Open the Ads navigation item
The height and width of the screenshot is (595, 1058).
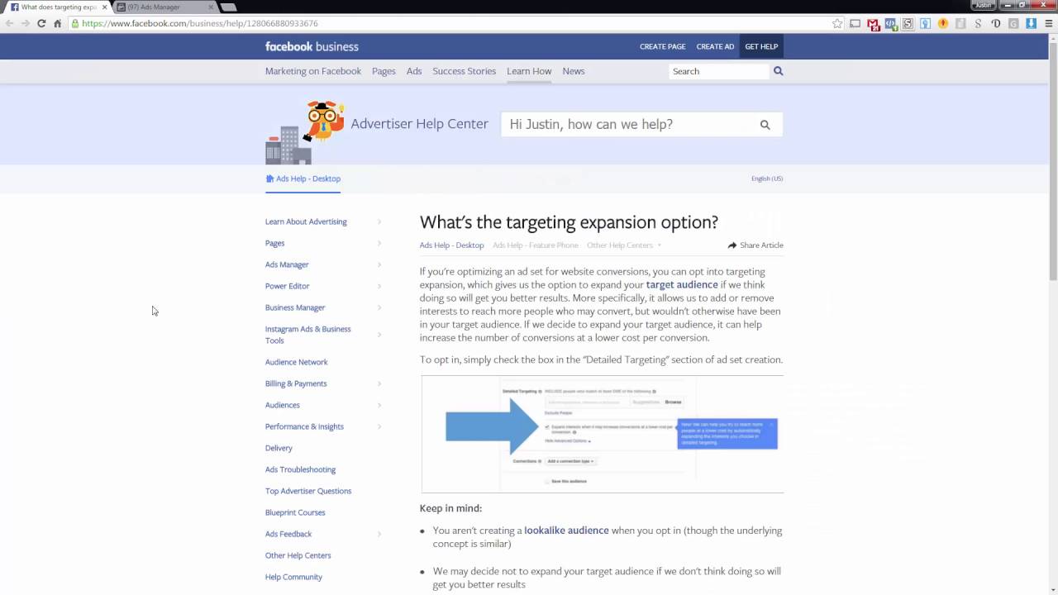point(414,71)
